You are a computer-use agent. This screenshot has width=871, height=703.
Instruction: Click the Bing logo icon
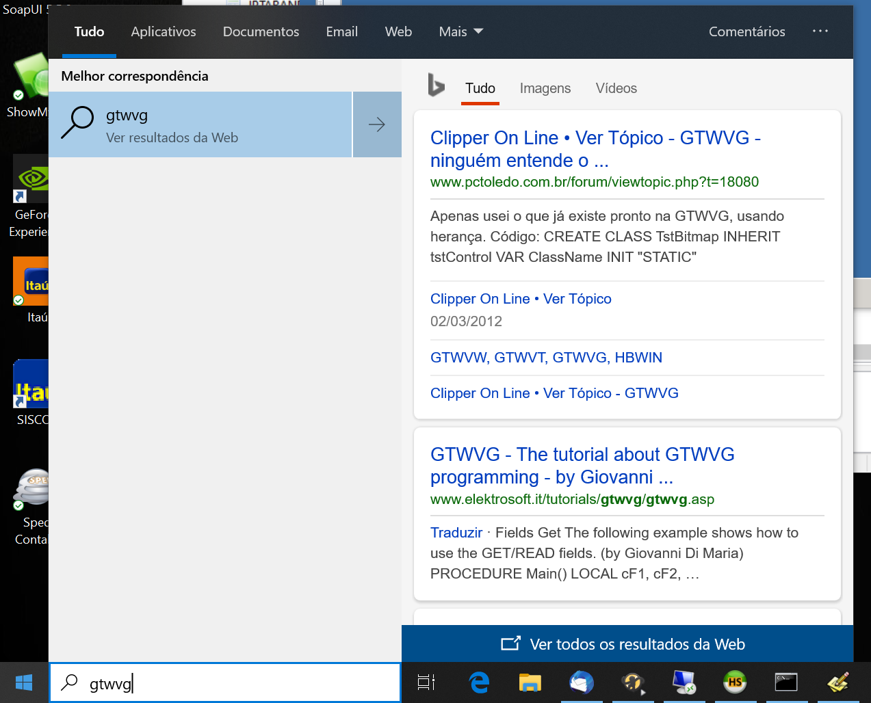point(436,85)
